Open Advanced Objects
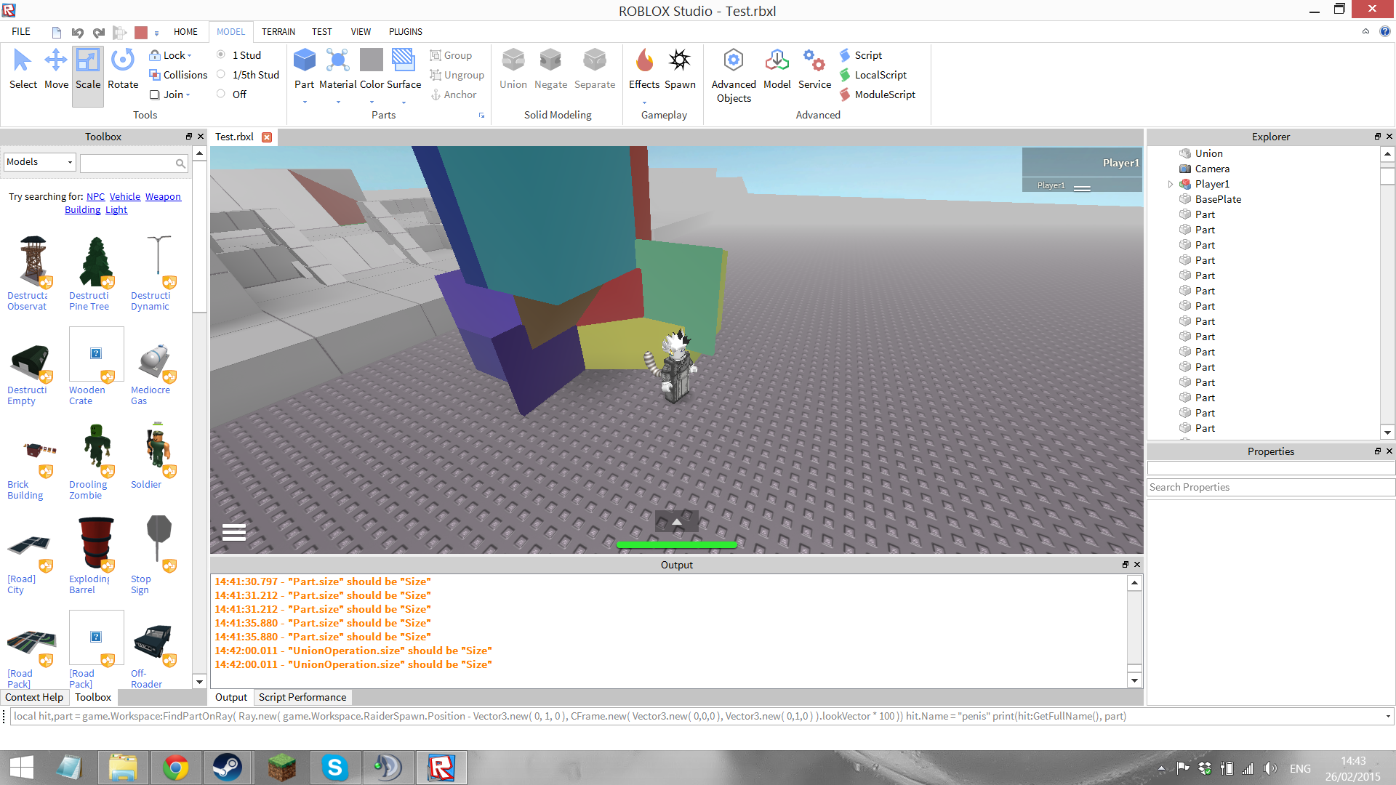The height and width of the screenshot is (785, 1396). point(734,76)
